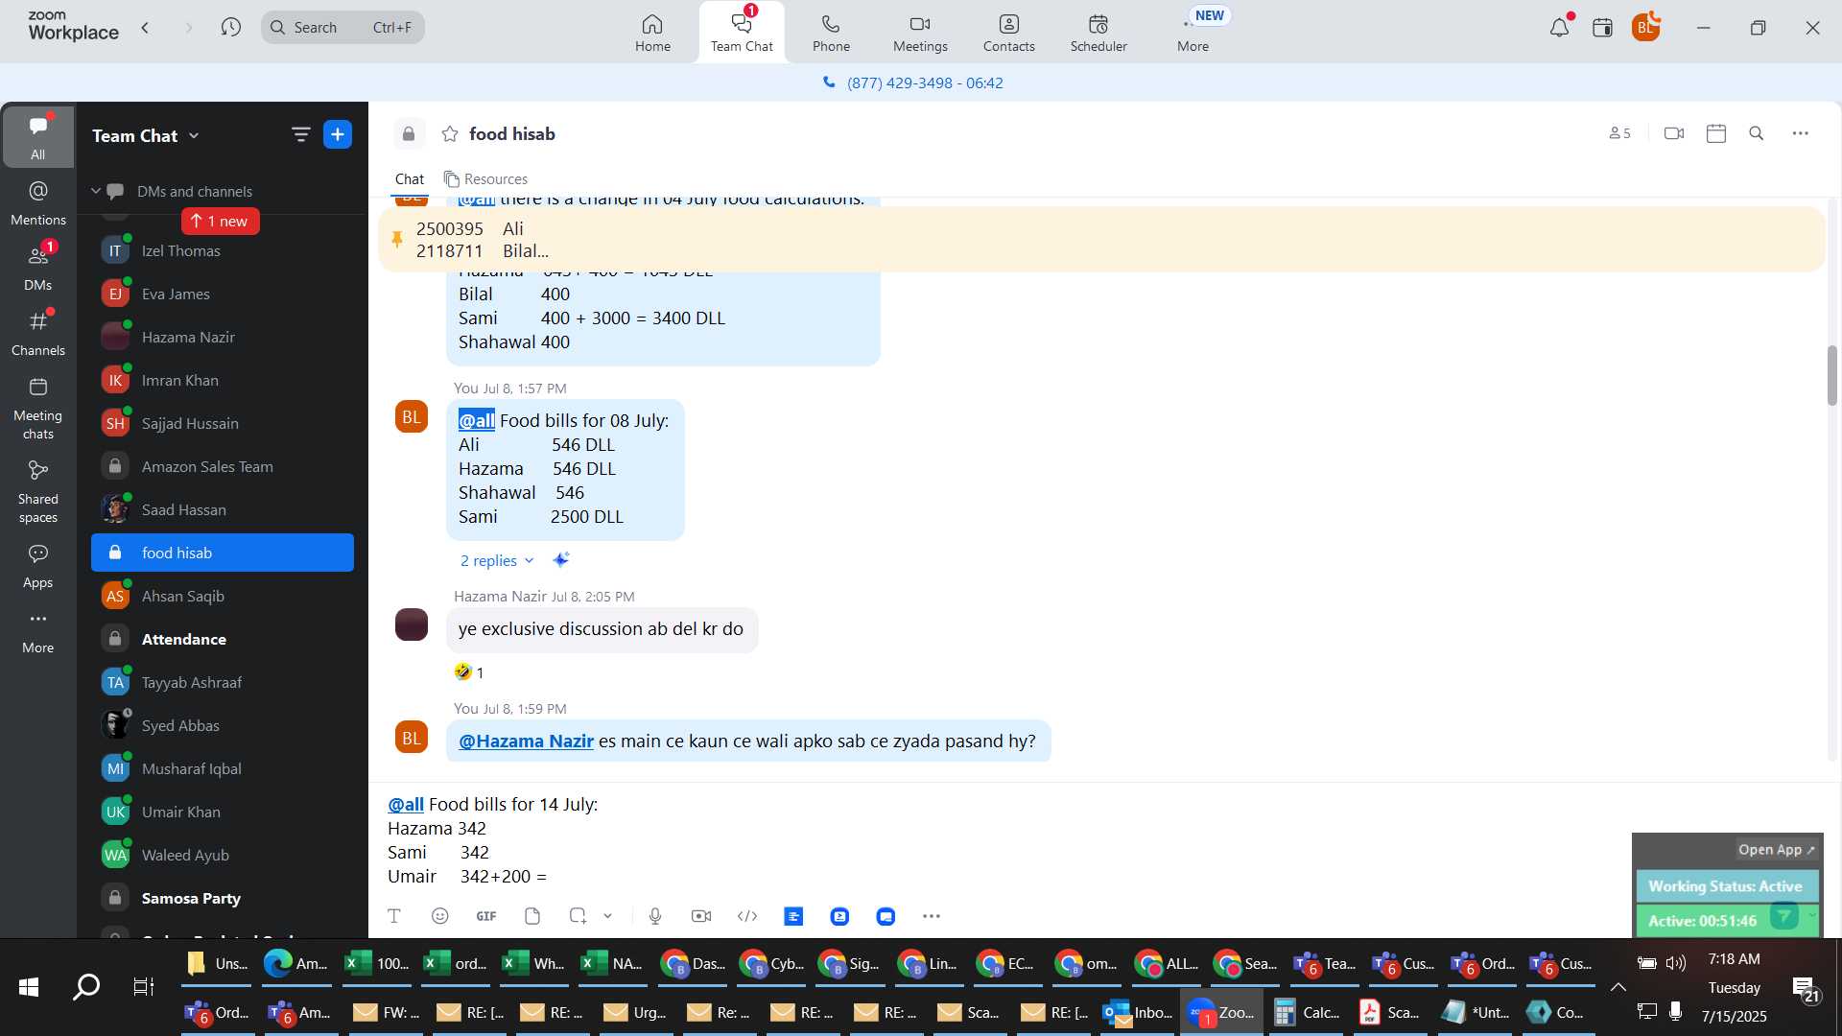The width and height of the screenshot is (1842, 1036).
Task: Open the Calculator from the taskbar
Action: click(1306, 1012)
